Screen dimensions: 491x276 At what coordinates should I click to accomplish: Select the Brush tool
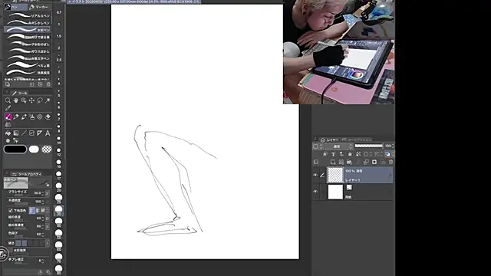(24, 117)
